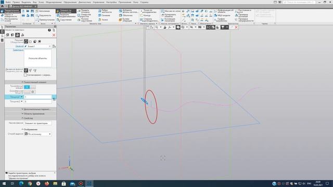
Task: Click the Копировать объекты tool
Action: point(169,16)
